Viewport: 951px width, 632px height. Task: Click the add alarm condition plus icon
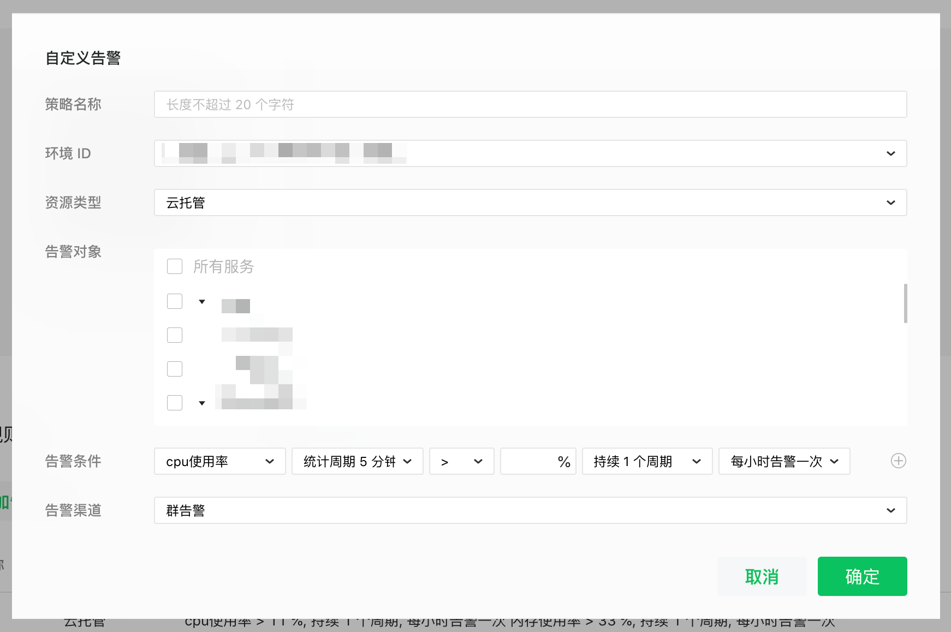coord(898,461)
